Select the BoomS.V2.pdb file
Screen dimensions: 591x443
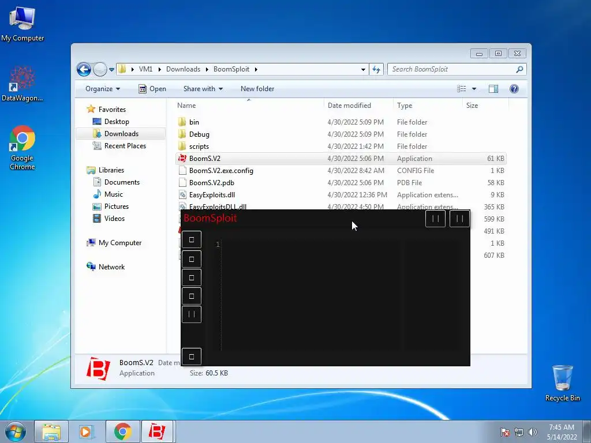tap(341, 183)
